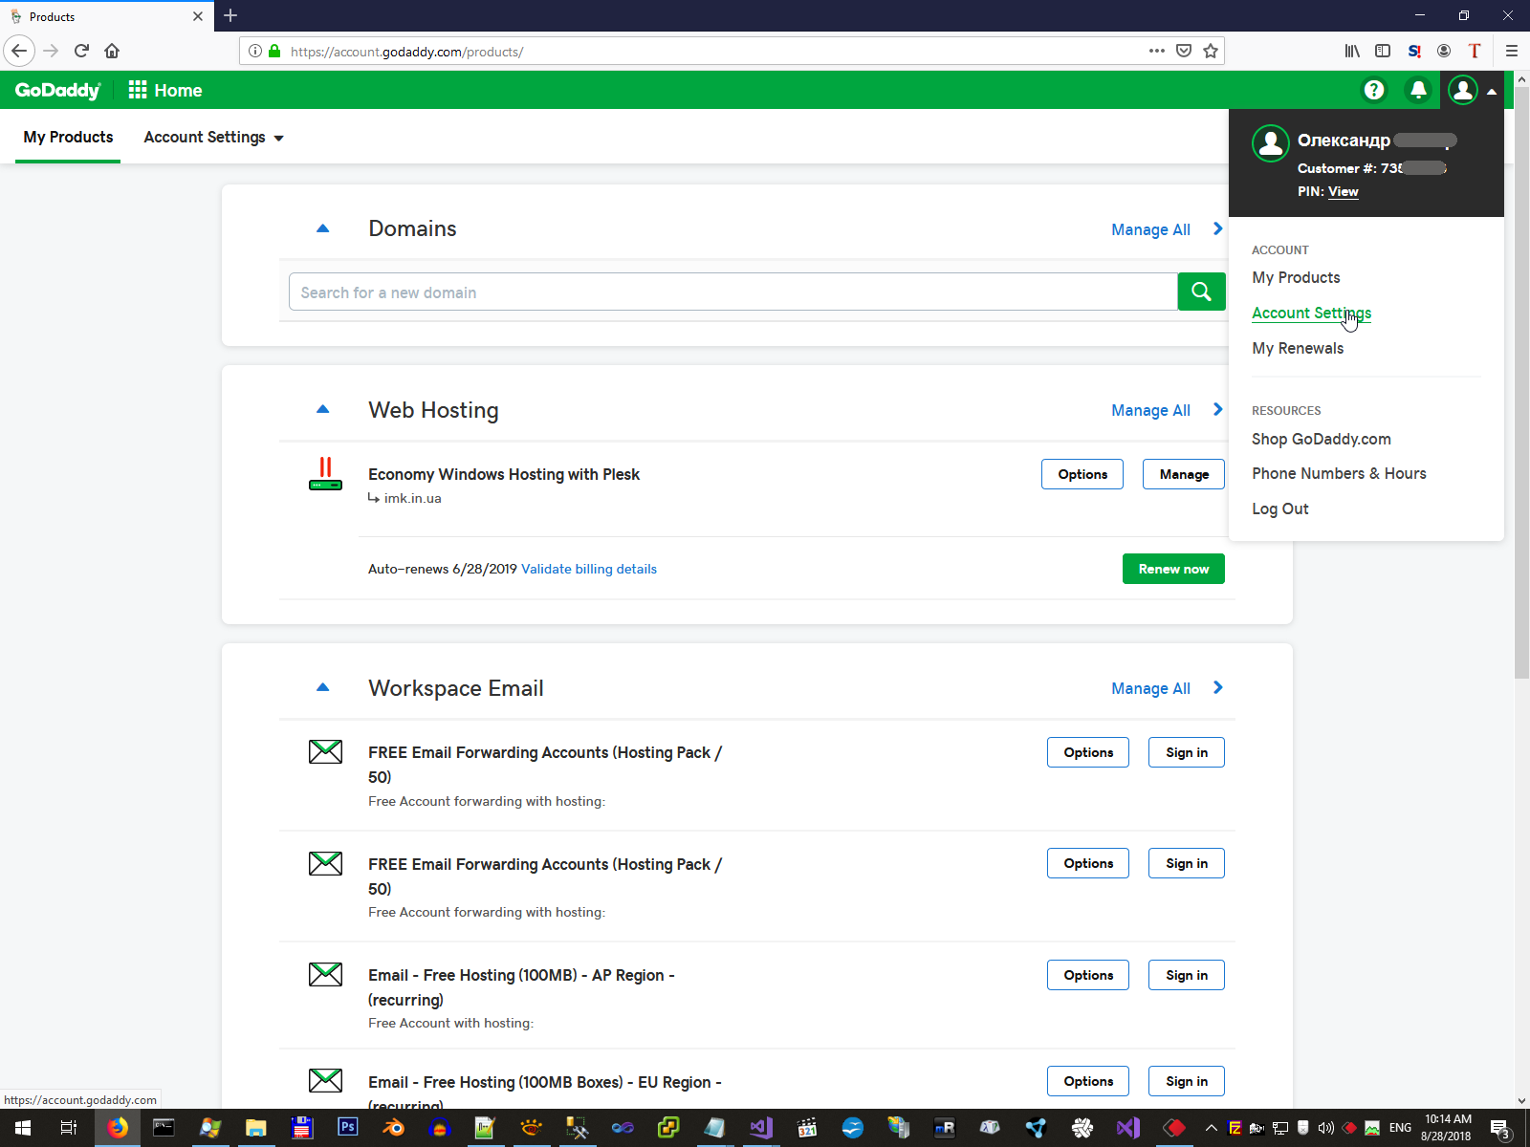Open Web Hosting Manage All chevron arrow

[x=1217, y=409]
